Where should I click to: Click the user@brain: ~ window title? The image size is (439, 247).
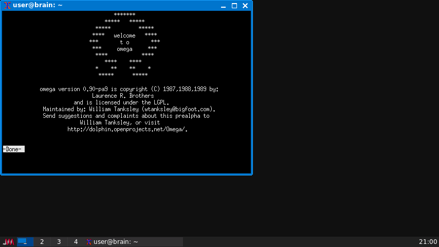pyautogui.click(x=38, y=5)
